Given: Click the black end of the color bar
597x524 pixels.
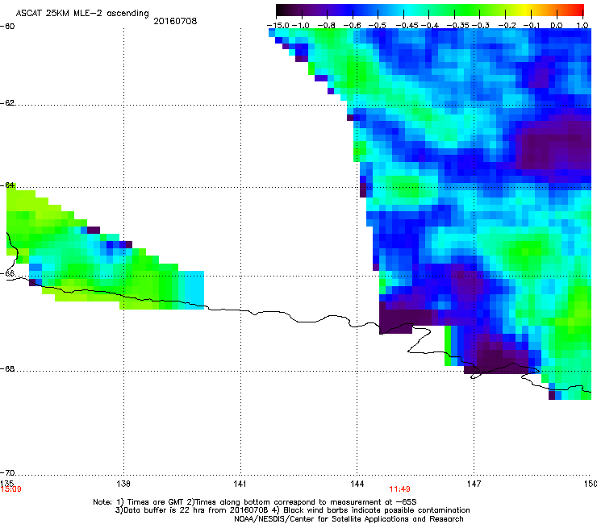Looking at the screenshot, I should point(282,10).
